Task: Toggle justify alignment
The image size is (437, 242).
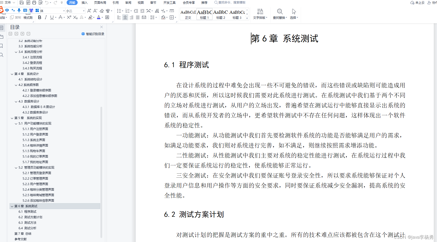Action: click(138, 17)
